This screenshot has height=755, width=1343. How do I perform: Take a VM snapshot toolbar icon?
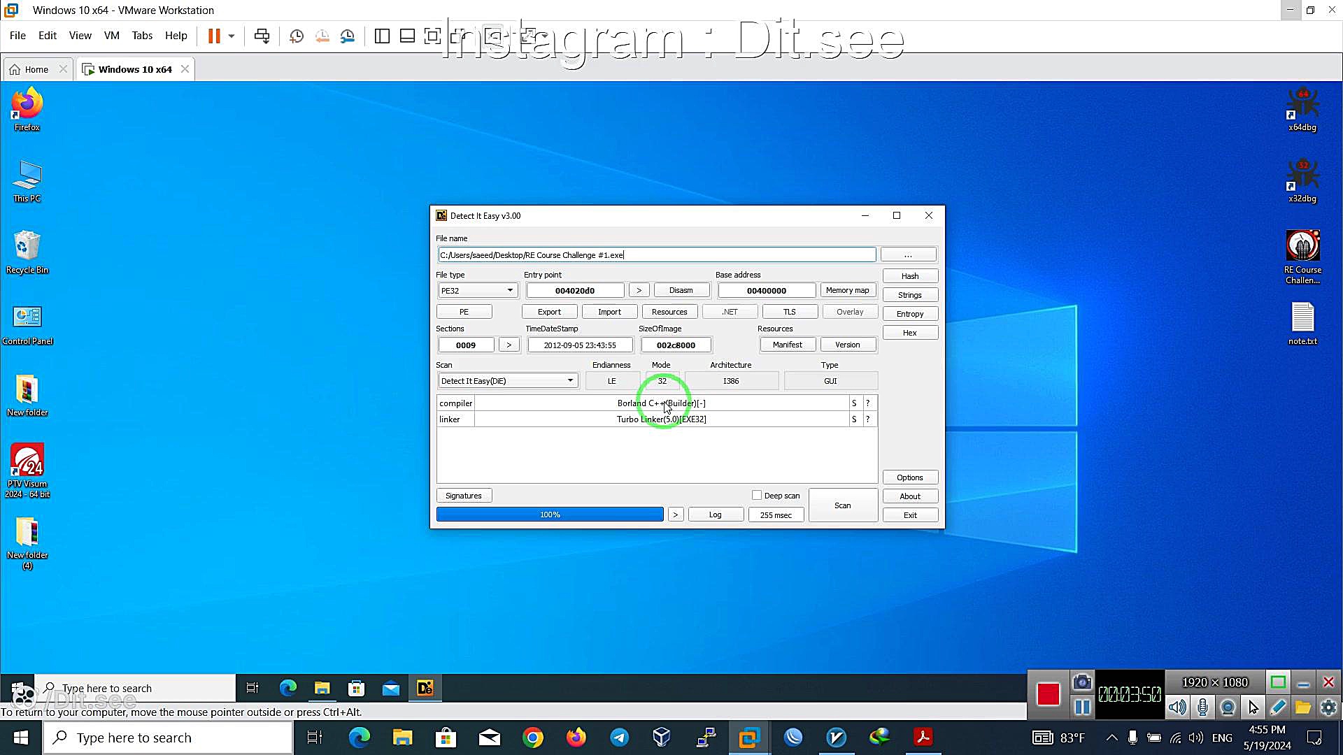(297, 36)
